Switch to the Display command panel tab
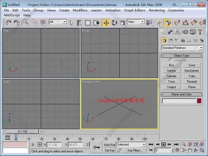This screenshot has width=208, height=156. tap(193, 32)
